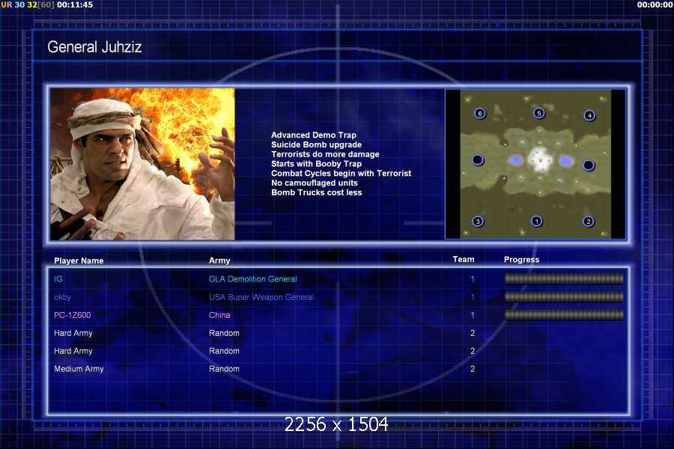The width and height of the screenshot is (674, 449).
Task: Click the 00:11:45 elapsed timer
Action: coord(75,4)
